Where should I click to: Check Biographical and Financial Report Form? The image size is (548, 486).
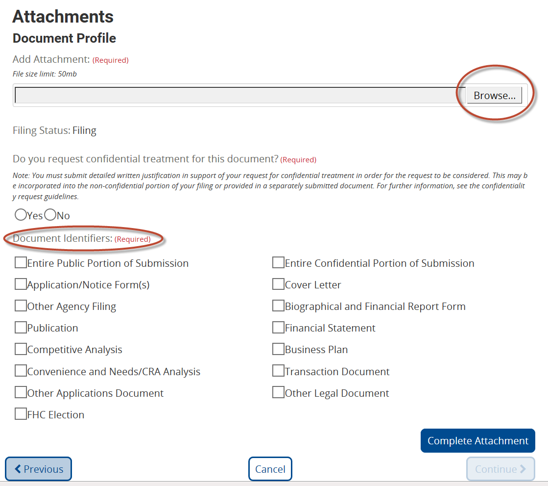coord(278,306)
